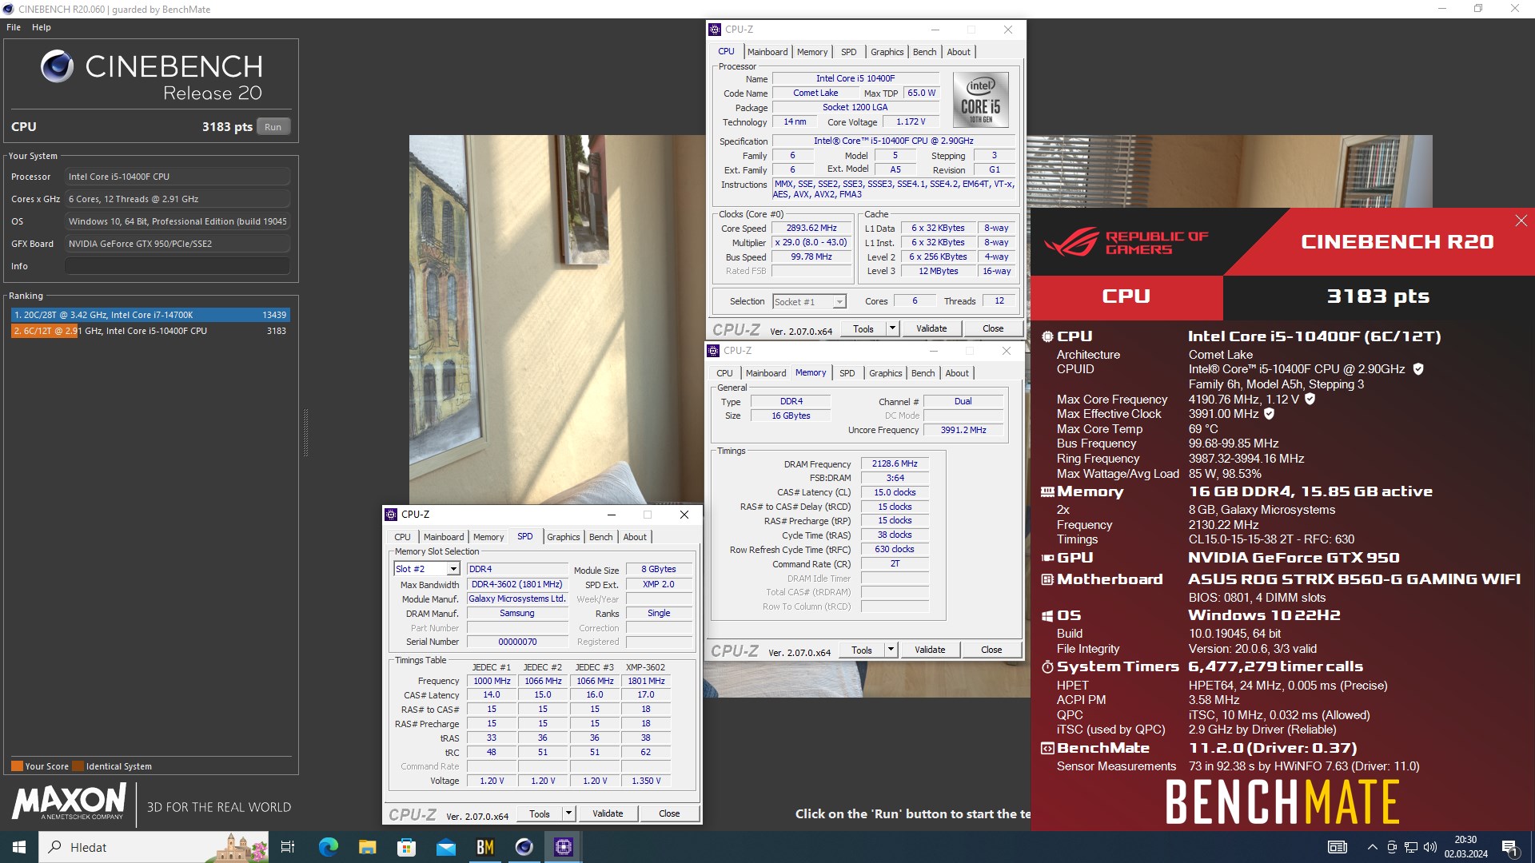Run the Cinebench CPU test
1535x863 pixels.
point(273,127)
